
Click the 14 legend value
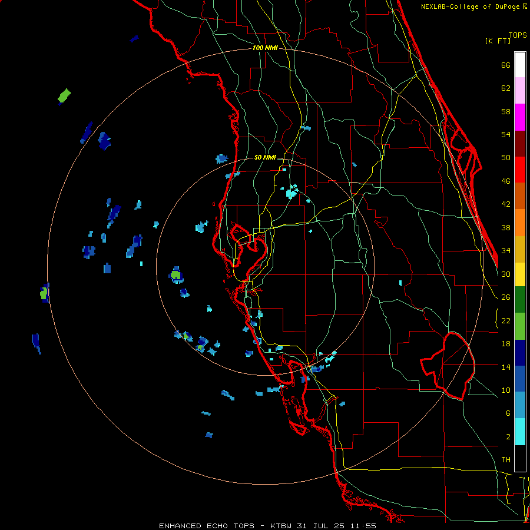[x=506, y=367]
